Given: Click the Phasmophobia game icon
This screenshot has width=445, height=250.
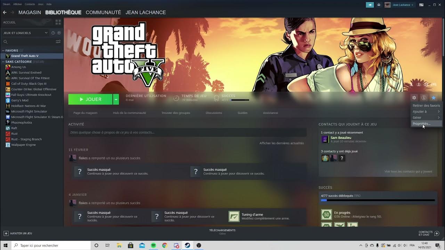Looking at the screenshot, I should coord(8,123).
